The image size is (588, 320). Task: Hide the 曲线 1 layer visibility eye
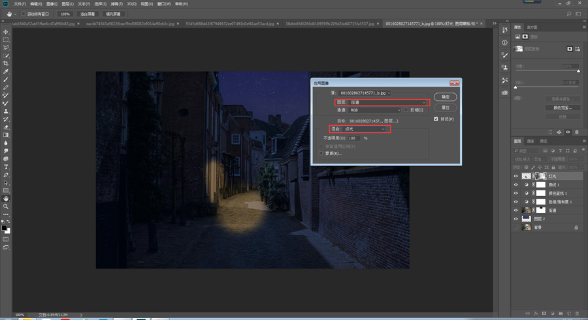coord(516,185)
